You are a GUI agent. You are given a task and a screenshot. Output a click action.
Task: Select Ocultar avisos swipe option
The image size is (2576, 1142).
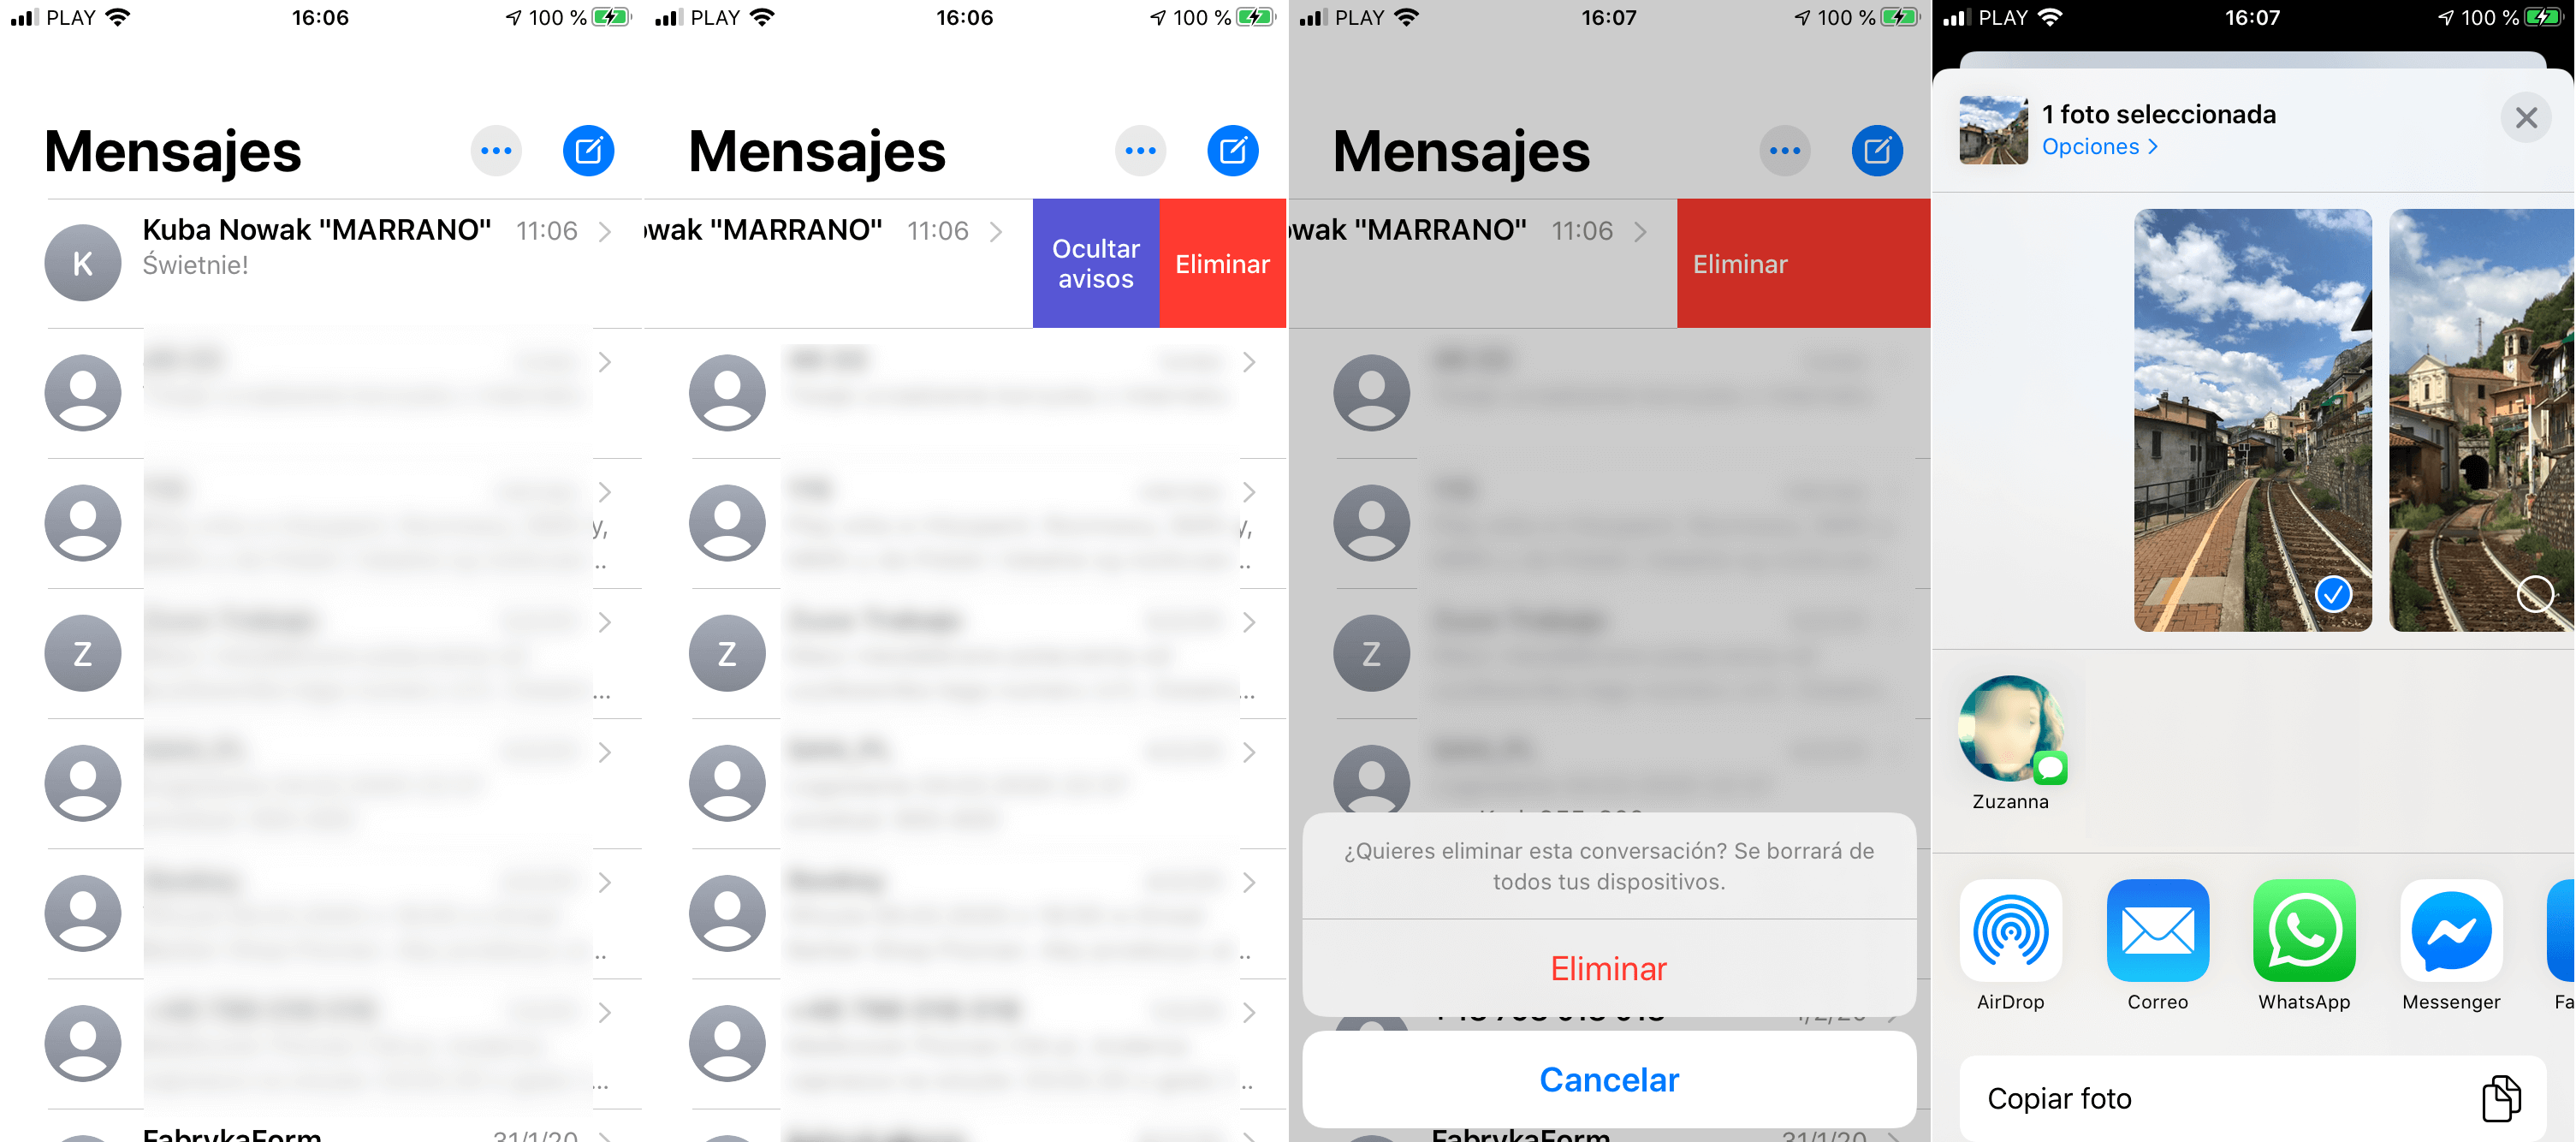coord(1094,263)
